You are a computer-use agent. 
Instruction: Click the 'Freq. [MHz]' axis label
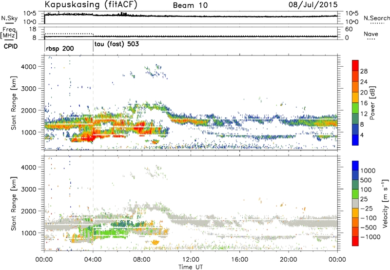pos(9,33)
